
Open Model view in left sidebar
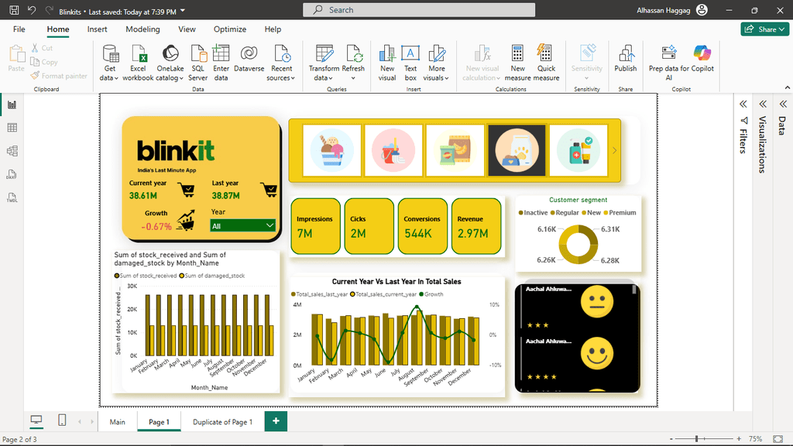12,151
